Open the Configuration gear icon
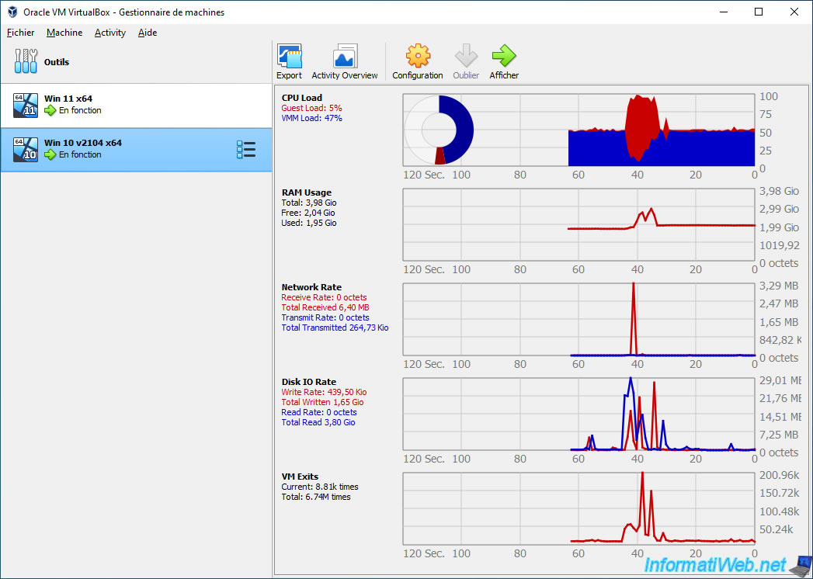The width and height of the screenshot is (813, 579). point(417,57)
